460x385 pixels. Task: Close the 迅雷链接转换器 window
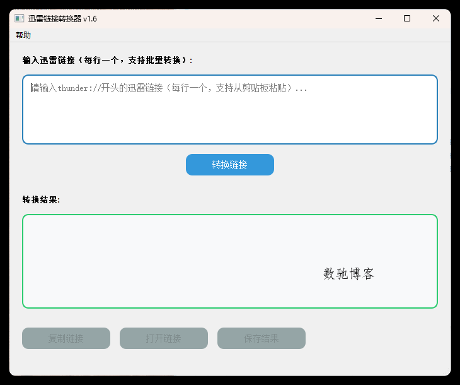(436, 18)
